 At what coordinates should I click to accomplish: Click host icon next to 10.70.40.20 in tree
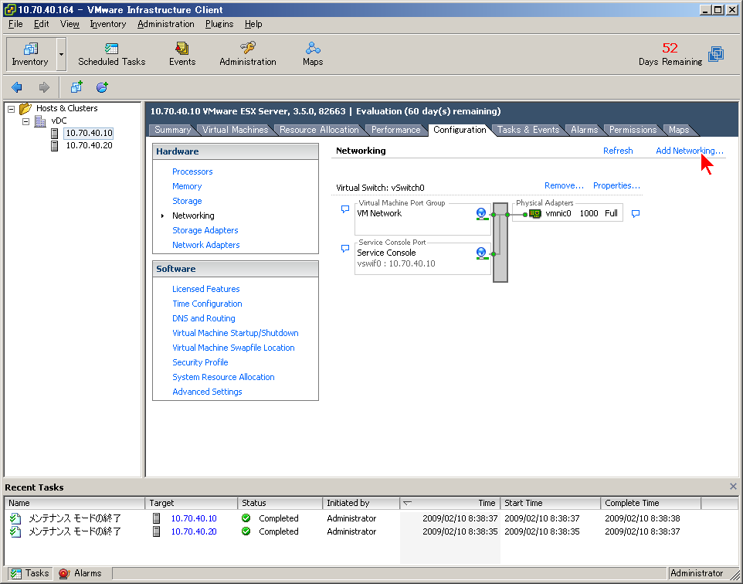(x=55, y=145)
